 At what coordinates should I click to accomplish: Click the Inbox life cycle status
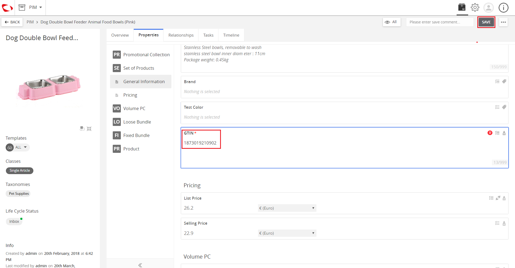[14, 221]
